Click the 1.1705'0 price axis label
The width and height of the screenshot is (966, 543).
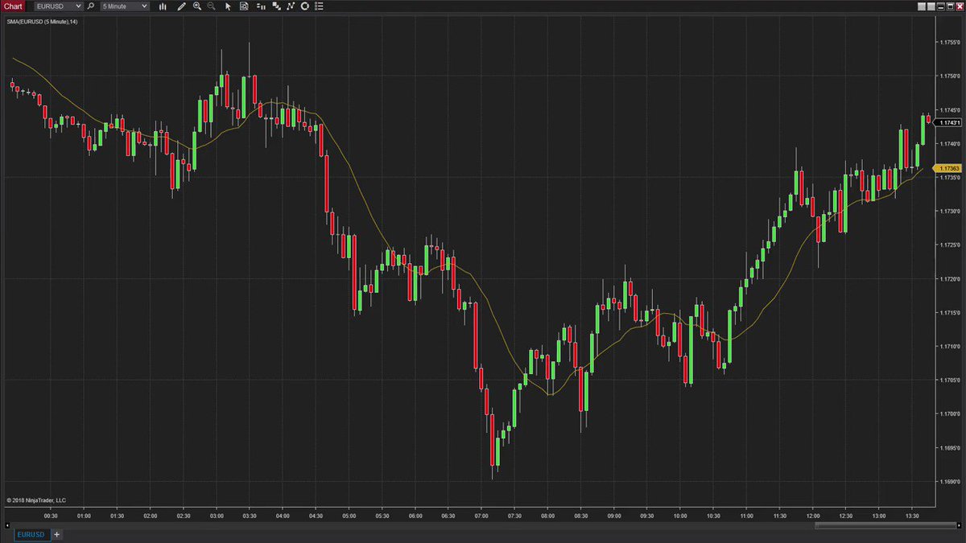point(948,381)
